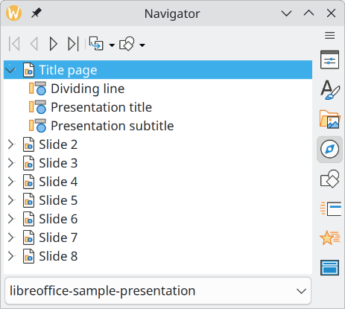Open the Gallery sidebar deck
The height and width of the screenshot is (309, 345).
point(329,119)
